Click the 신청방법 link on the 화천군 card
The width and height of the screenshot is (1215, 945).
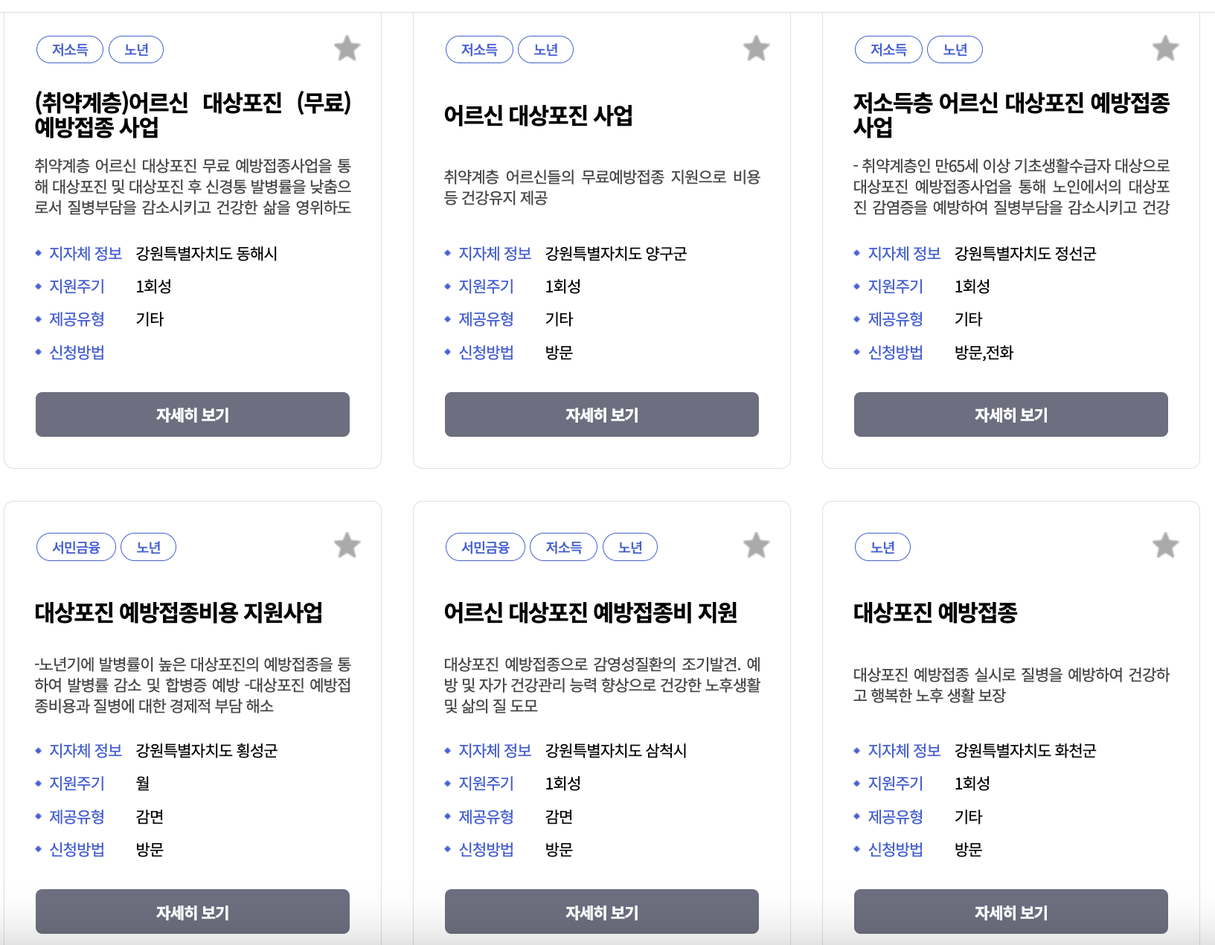point(896,849)
